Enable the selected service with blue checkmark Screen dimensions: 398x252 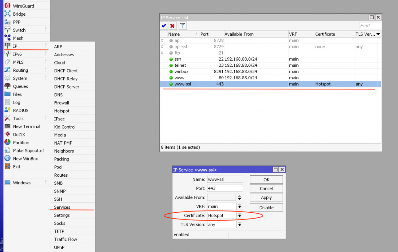[164, 26]
